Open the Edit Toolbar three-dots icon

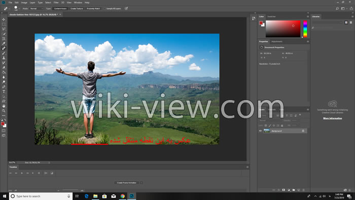click(4, 116)
